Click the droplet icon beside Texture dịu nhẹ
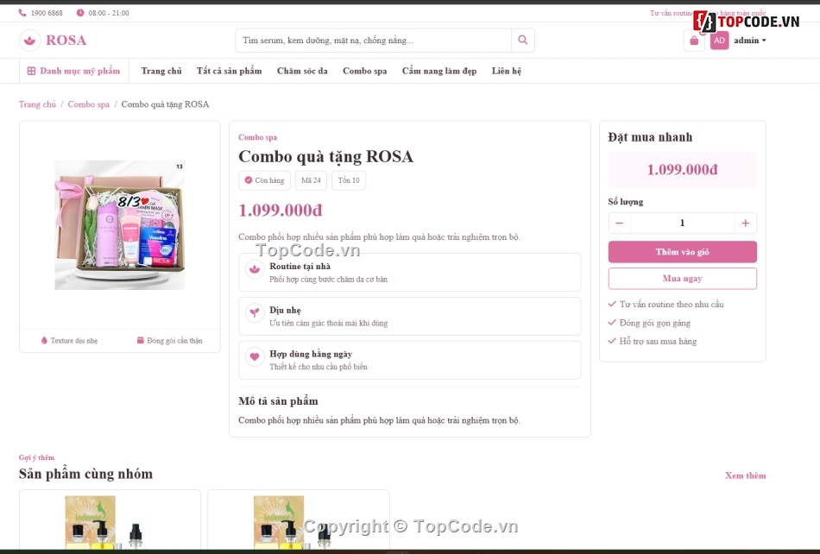This screenshot has height=554, width=820. click(x=44, y=340)
